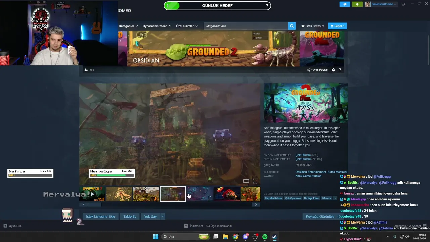Image resolution: width=430 pixels, height=242 pixels.
Task: Open the Steam announcements megaphone button
Action: point(345,4)
